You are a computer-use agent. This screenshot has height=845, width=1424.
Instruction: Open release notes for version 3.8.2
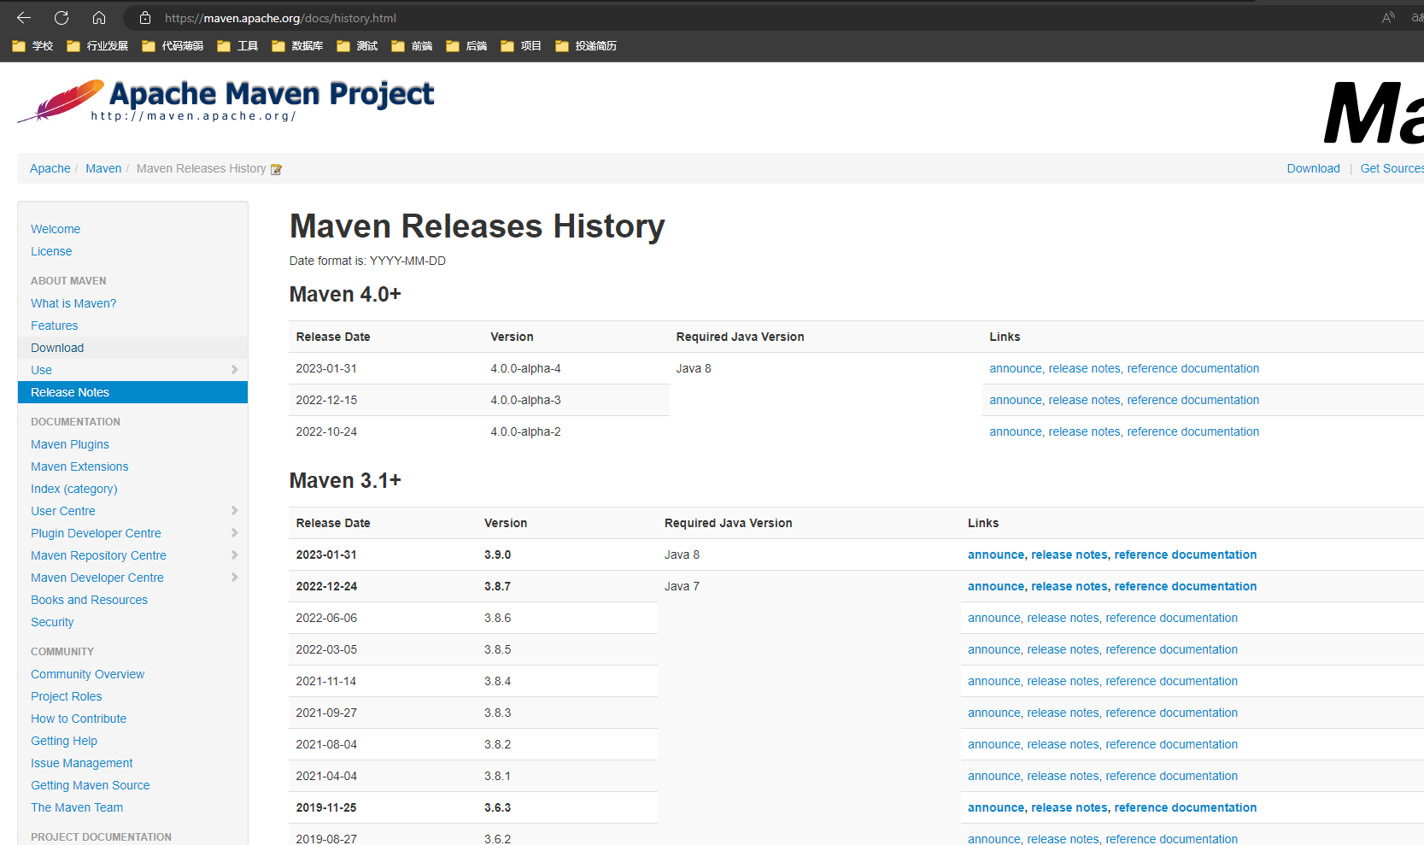pos(1063,744)
